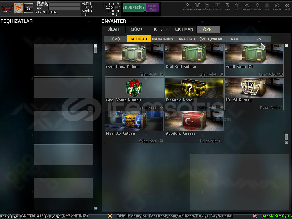Click the SAYINTURKK player name
Screen dimensions: 292x219
pos(46,12)
